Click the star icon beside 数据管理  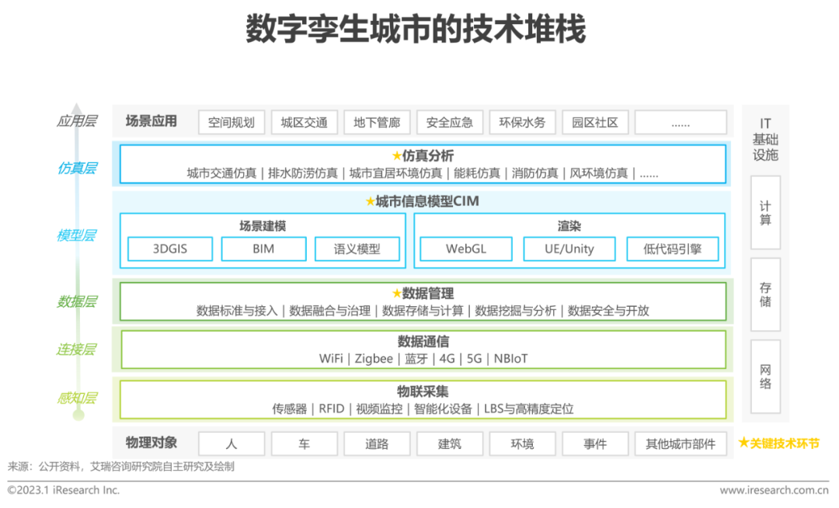(397, 294)
